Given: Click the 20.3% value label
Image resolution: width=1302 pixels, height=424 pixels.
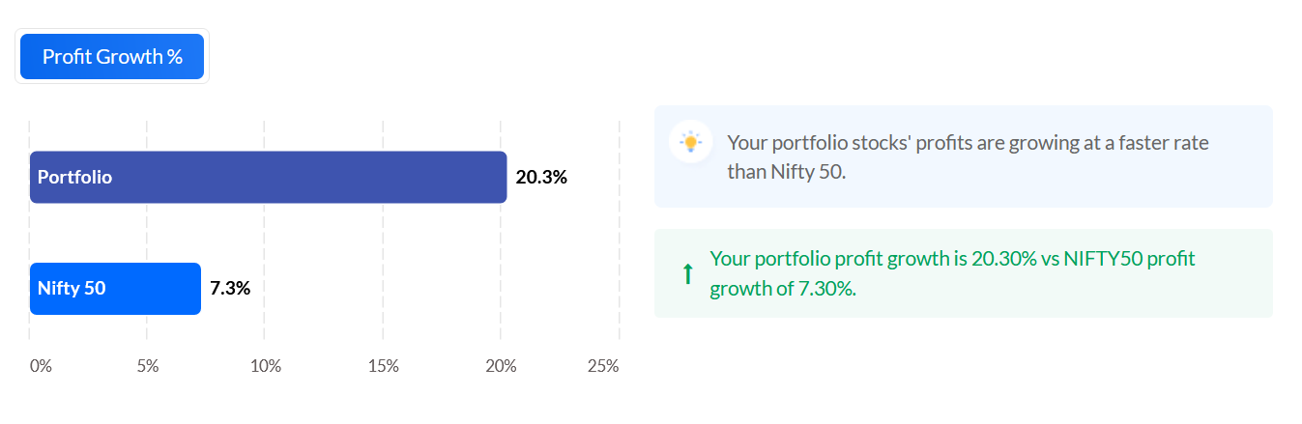Looking at the screenshot, I should (x=541, y=177).
